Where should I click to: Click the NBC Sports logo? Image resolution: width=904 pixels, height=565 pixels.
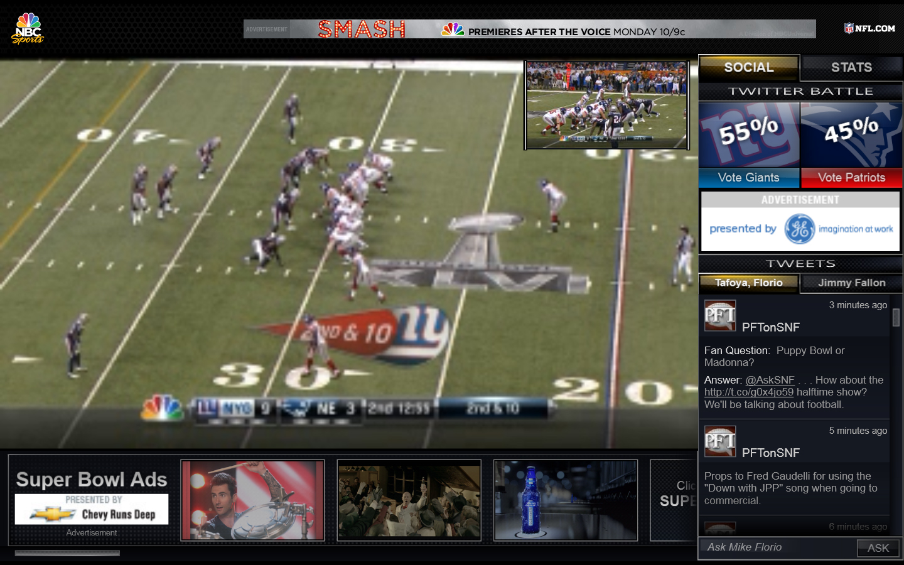tap(28, 29)
